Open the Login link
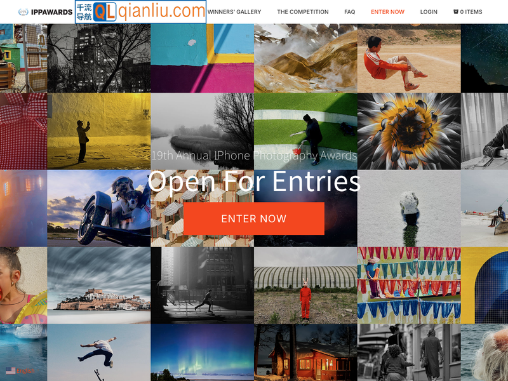 click(x=429, y=12)
